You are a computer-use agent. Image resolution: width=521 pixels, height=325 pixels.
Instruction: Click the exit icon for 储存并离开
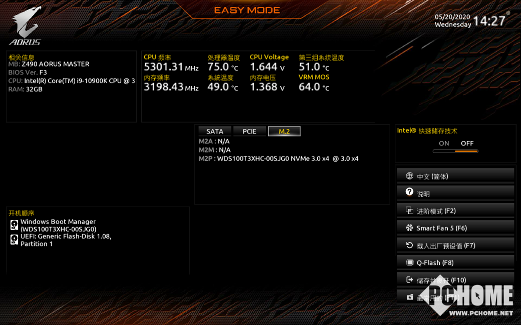click(x=410, y=280)
